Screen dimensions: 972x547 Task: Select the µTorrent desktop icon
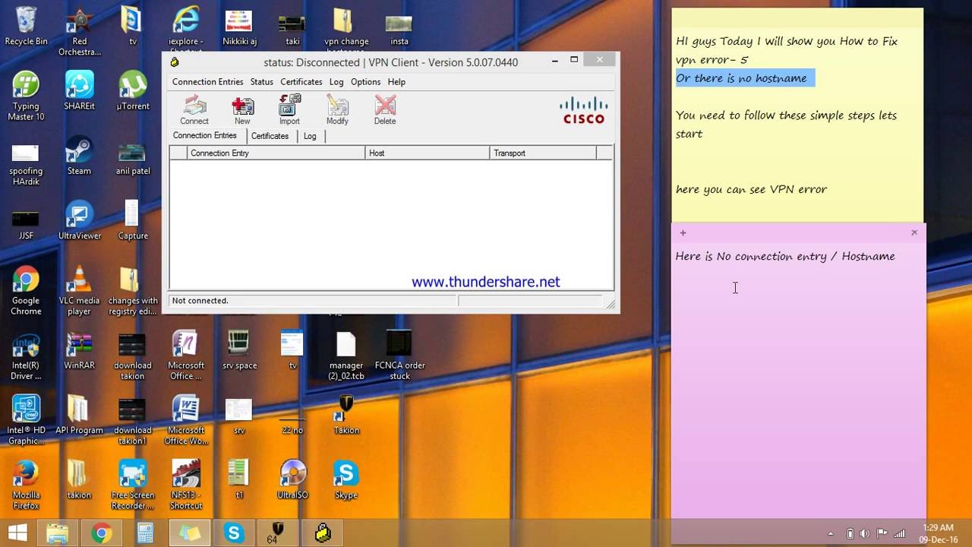click(x=133, y=91)
